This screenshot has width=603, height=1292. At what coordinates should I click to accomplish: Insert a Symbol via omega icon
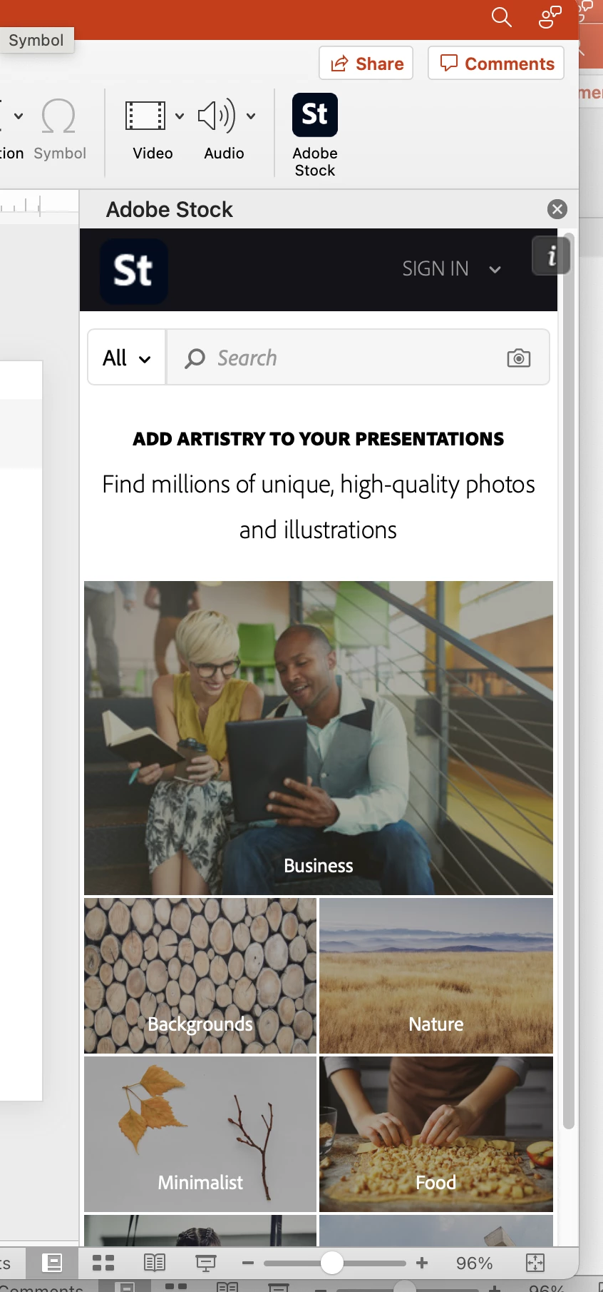(58, 116)
